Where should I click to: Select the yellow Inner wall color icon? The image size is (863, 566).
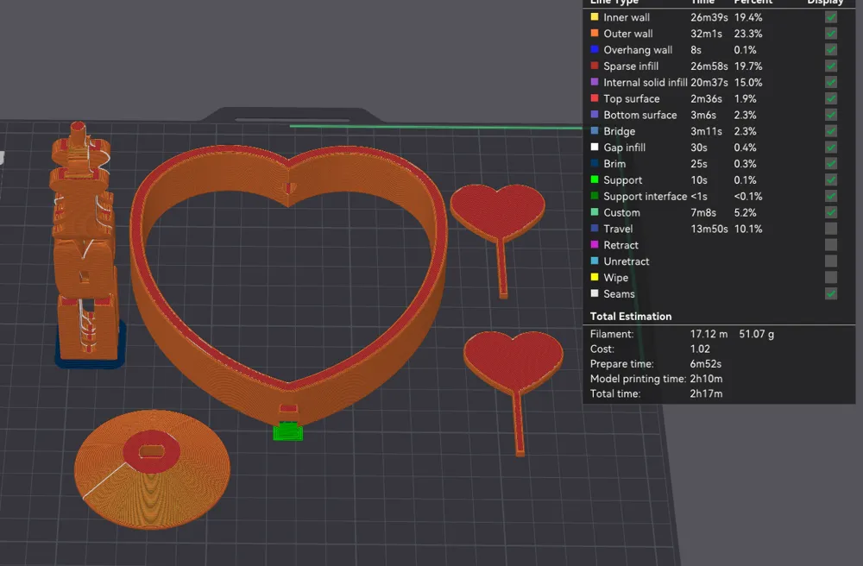(595, 17)
